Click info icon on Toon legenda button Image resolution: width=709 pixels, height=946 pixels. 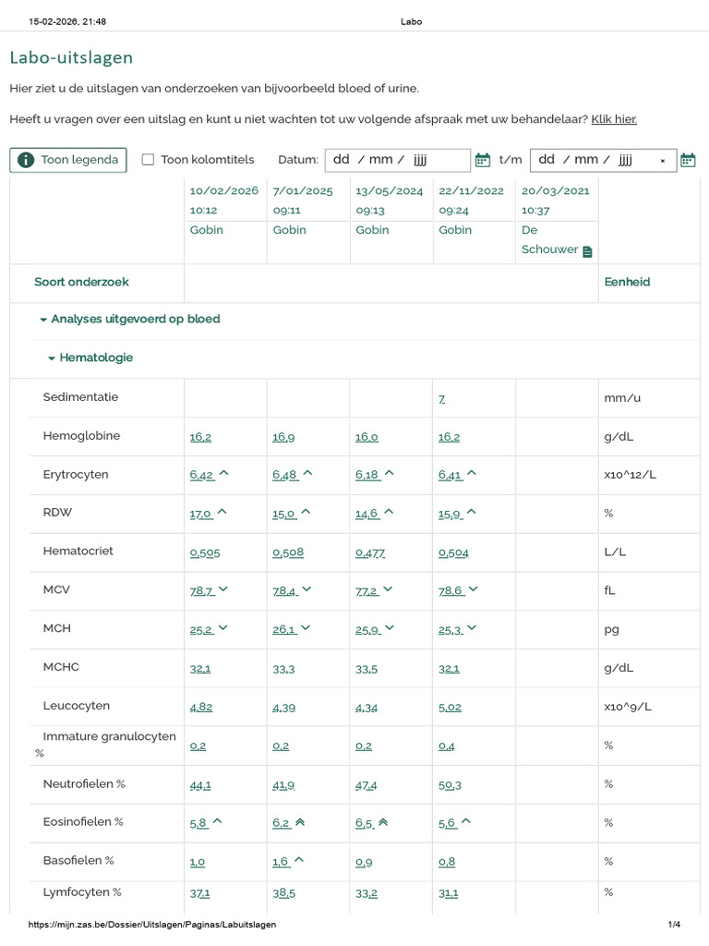[x=26, y=160]
